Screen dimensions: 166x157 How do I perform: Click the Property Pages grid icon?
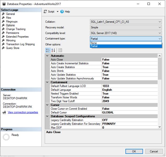[60, 50]
